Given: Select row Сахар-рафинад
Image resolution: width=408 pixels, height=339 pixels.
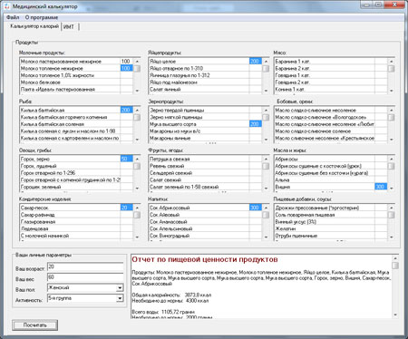Looking at the screenshot, I should click(76, 215).
